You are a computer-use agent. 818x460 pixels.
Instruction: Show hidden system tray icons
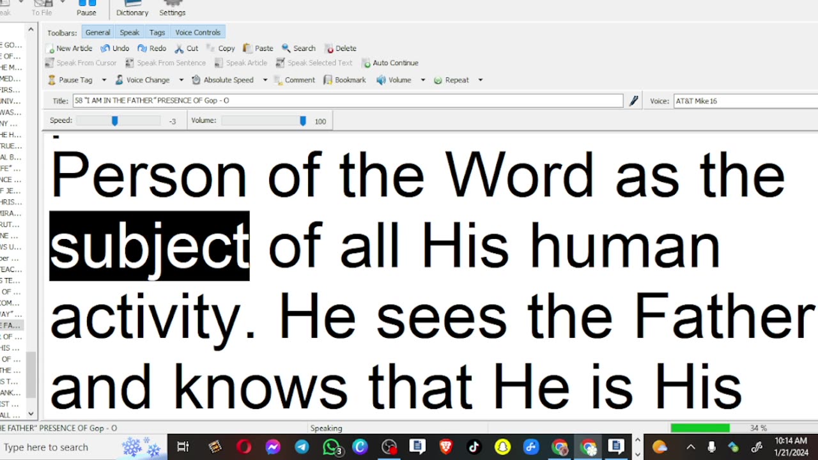coord(691,447)
